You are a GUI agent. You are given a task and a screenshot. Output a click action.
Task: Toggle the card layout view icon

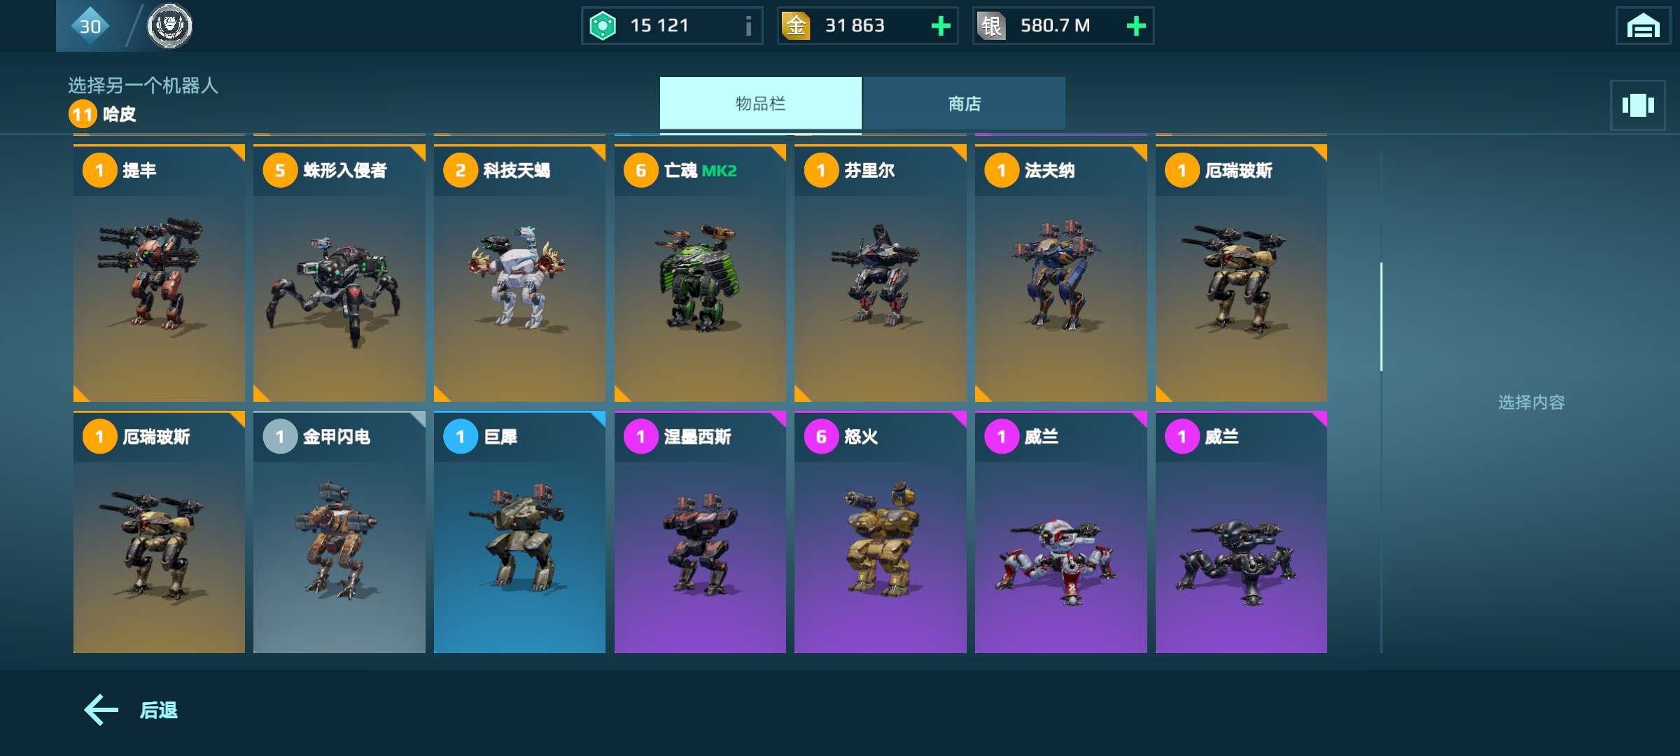(x=1638, y=105)
